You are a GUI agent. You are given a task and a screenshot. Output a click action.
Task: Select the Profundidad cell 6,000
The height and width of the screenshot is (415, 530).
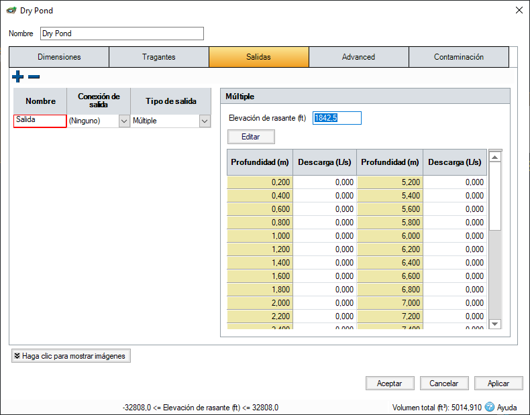point(390,236)
